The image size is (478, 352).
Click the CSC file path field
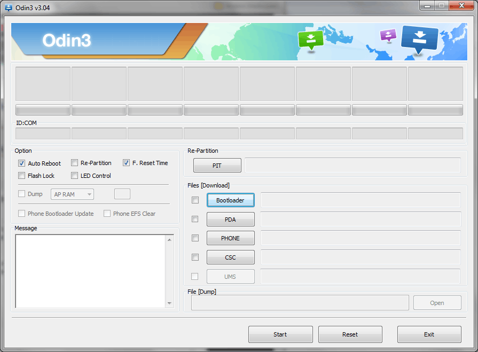point(361,257)
